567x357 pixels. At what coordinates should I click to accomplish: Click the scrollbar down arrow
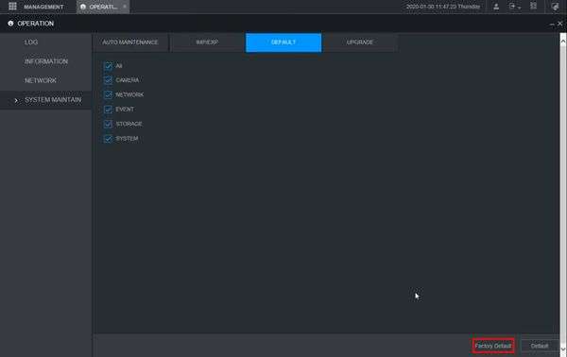click(x=563, y=349)
